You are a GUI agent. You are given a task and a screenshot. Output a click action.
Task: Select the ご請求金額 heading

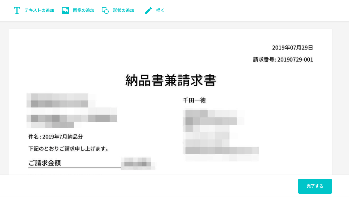(45, 163)
